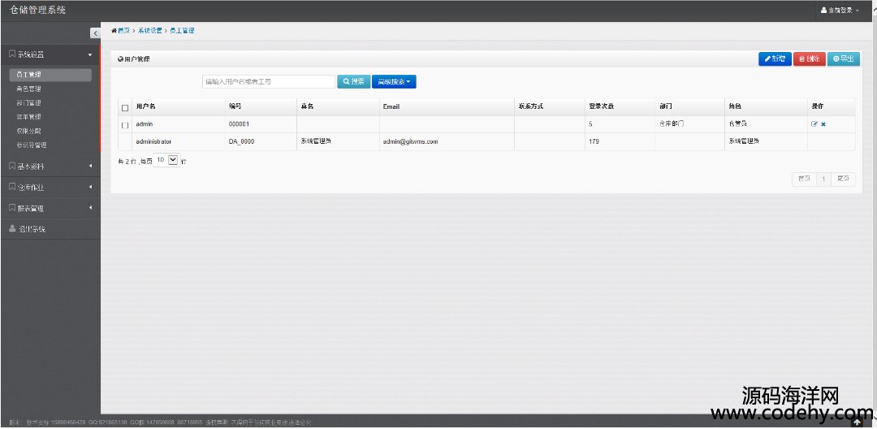Click the 搜索 search button
The height and width of the screenshot is (429, 877).
353,82
